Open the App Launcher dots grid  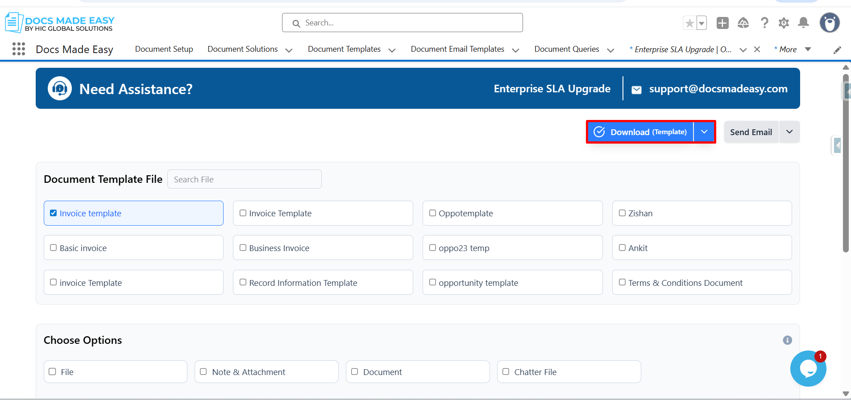pos(19,49)
